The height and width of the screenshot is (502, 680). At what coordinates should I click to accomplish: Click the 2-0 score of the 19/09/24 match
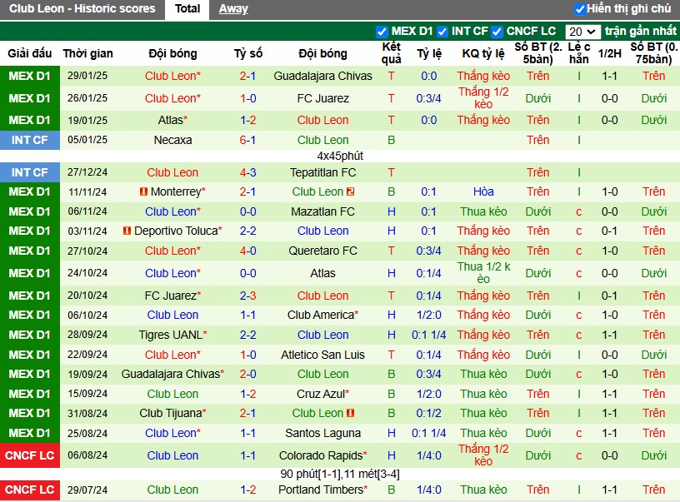click(247, 374)
